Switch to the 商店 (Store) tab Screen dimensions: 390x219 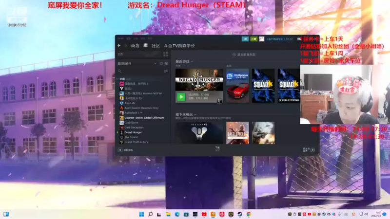coord(135,46)
